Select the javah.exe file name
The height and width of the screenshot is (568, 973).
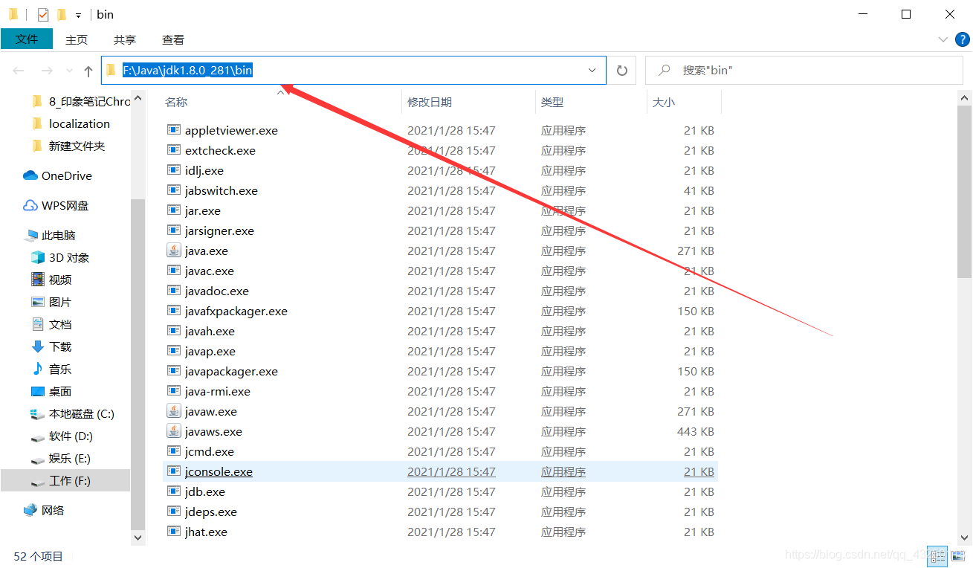[210, 331]
